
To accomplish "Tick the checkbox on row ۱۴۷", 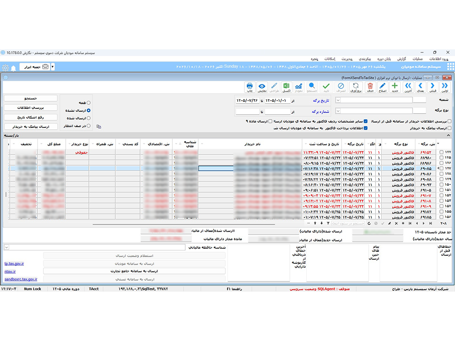I will pyautogui.click(x=441, y=168).
